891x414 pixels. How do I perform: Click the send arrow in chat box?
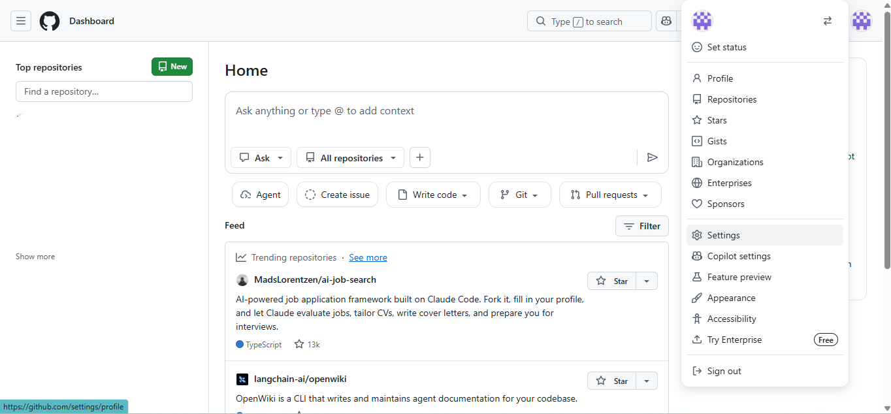point(652,157)
